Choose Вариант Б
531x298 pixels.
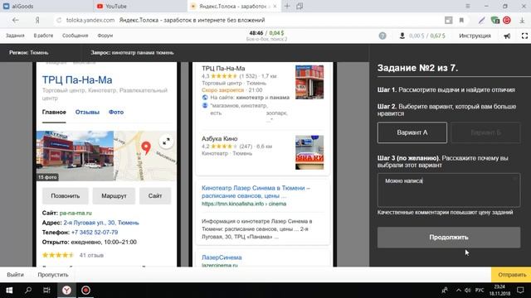(x=485, y=132)
